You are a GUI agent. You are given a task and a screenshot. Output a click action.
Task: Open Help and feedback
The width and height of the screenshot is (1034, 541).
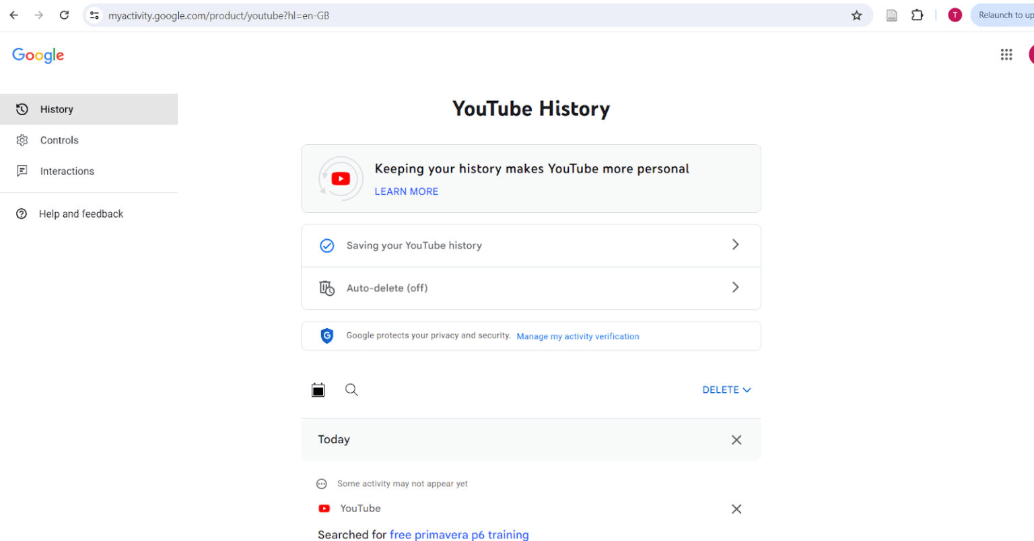81,214
